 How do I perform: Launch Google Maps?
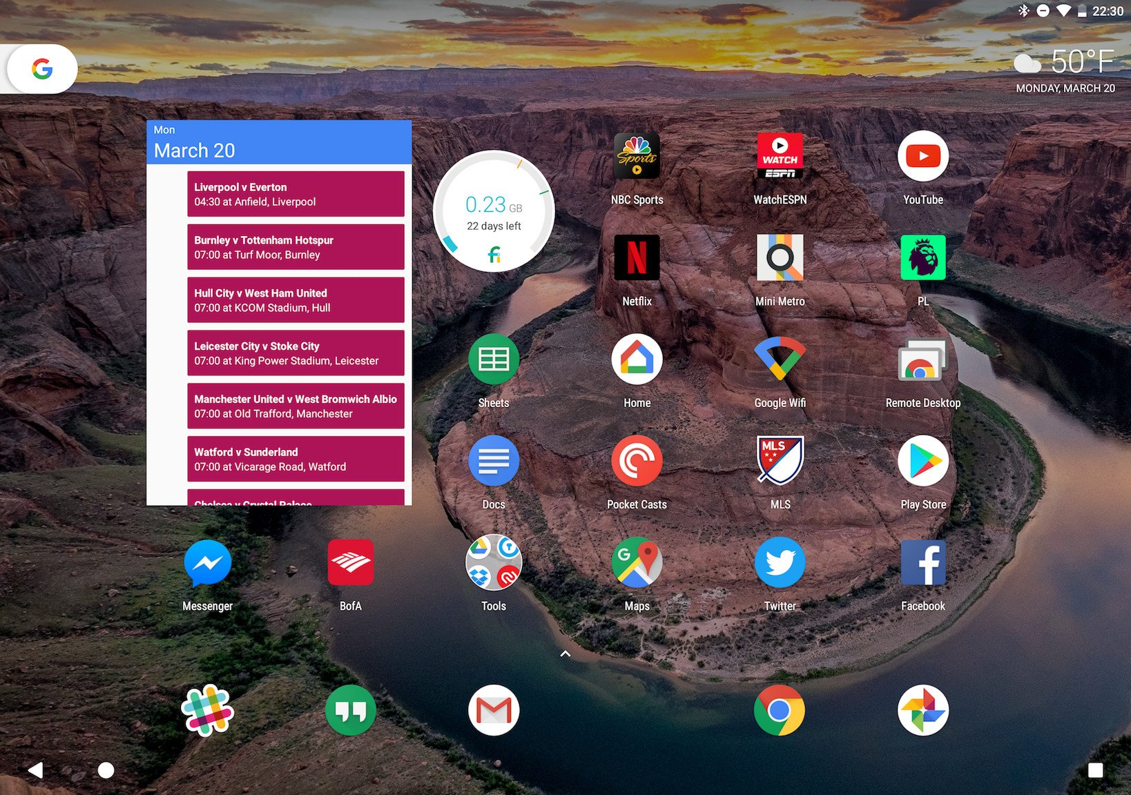(637, 562)
